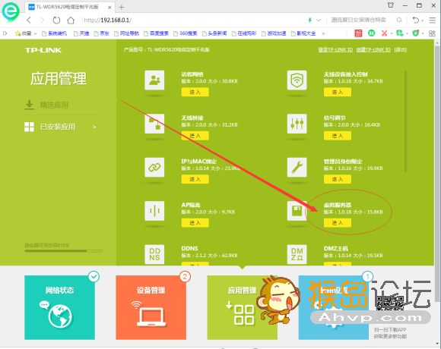Click the 创建TP-LINK ID link

click(x=373, y=49)
